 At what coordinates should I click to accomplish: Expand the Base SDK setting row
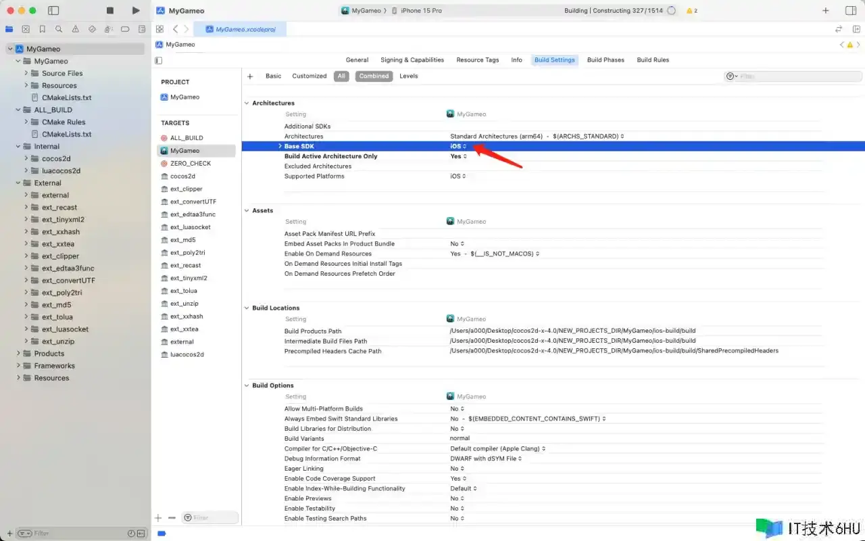pyautogui.click(x=280, y=147)
